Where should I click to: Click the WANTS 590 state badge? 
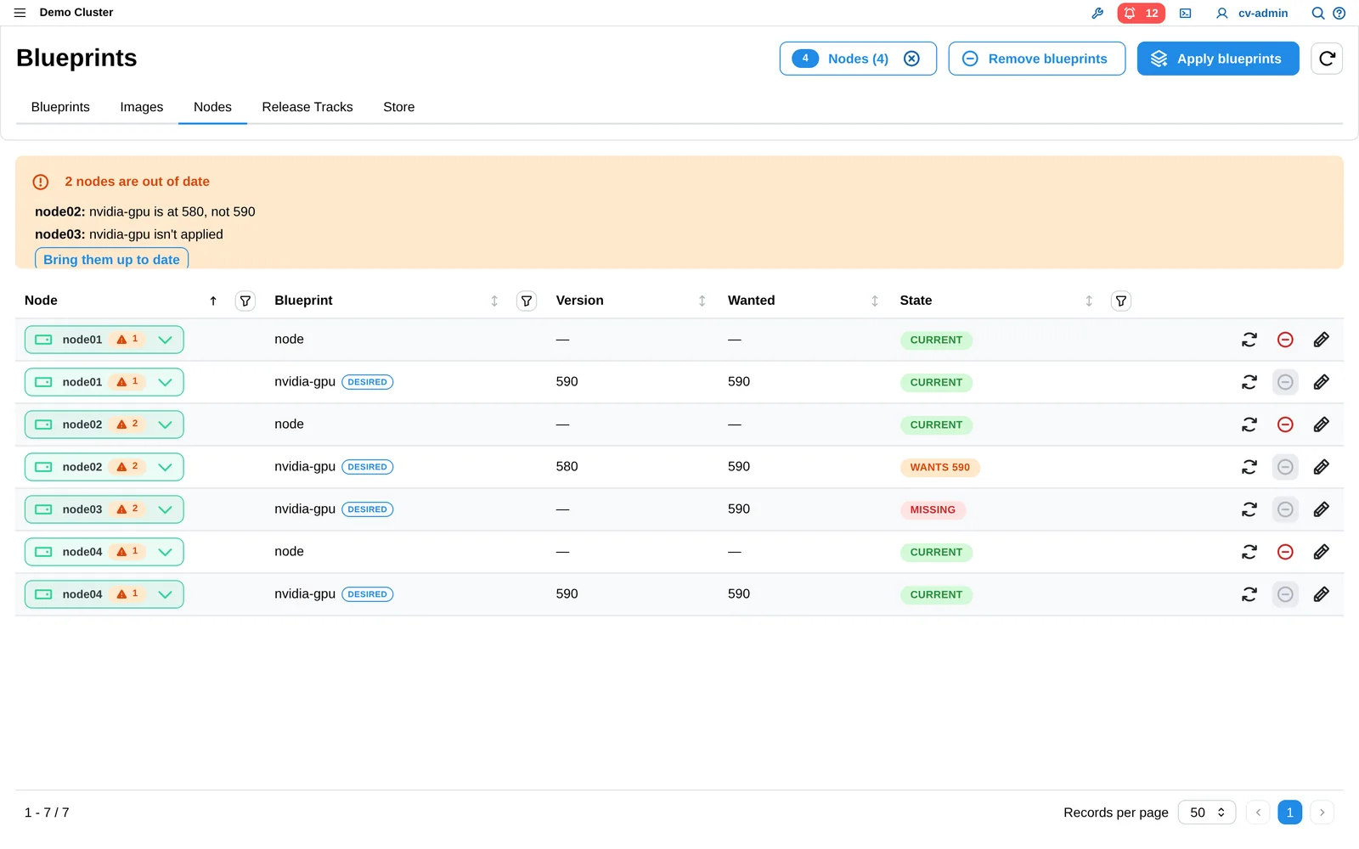coord(939,468)
